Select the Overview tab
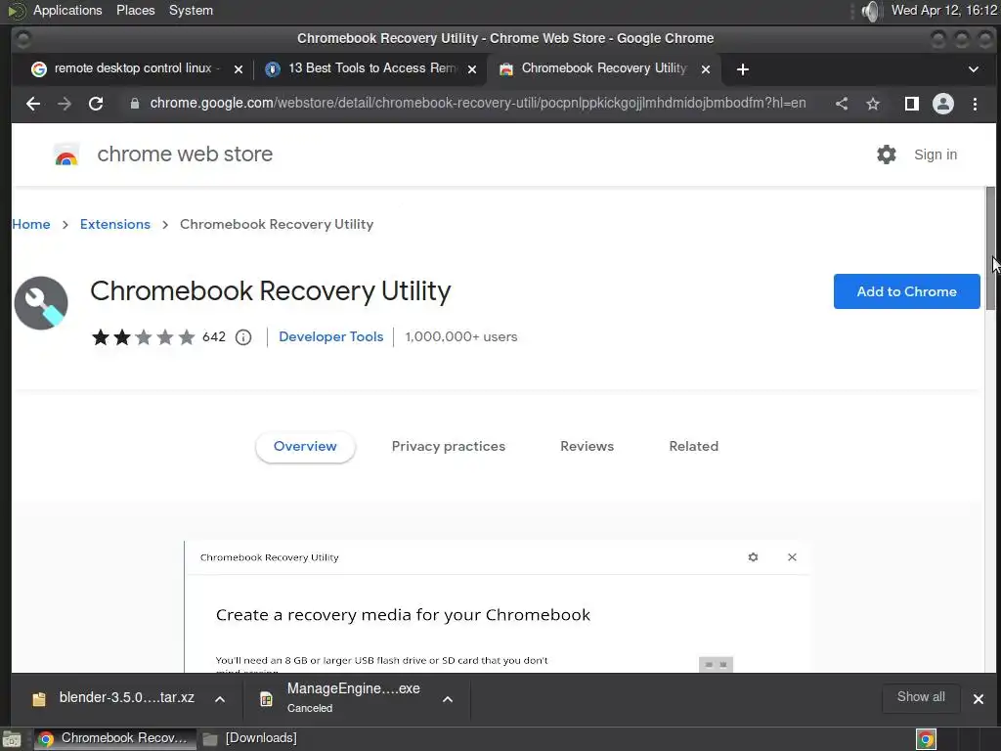 coord(305,446)
